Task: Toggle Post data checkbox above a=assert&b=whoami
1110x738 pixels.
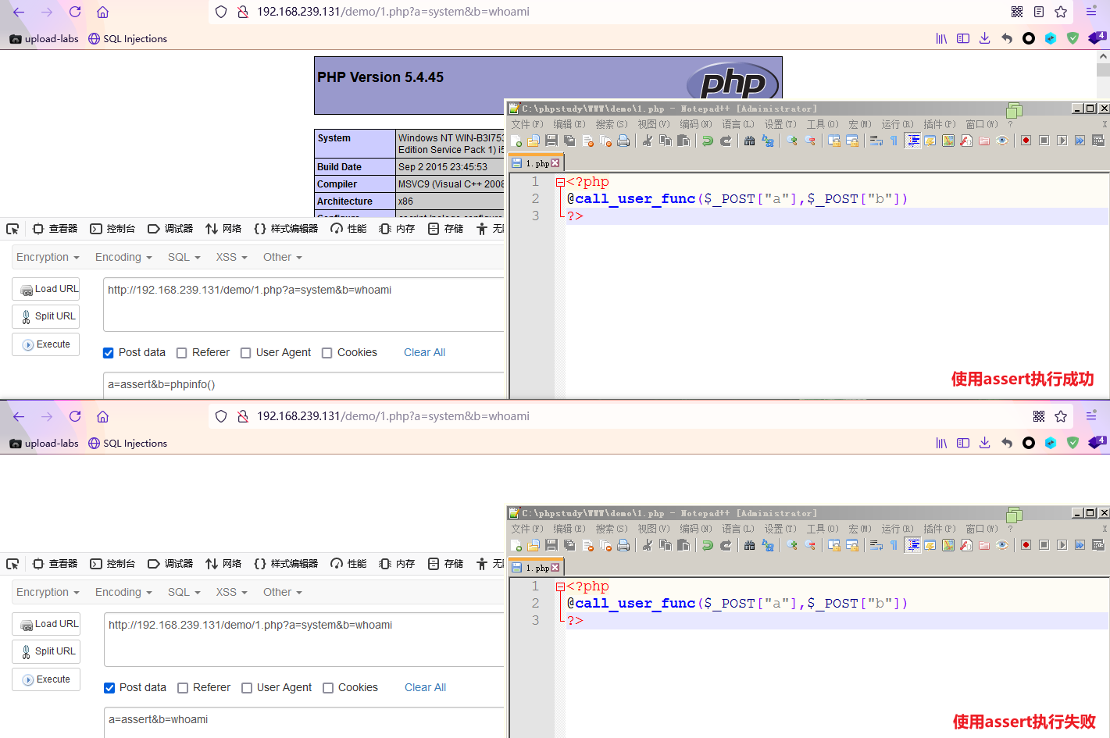Action: 109,688
